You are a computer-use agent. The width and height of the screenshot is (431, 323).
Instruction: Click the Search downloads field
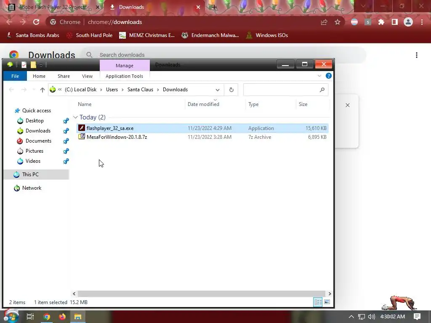(x=223, y=55)
